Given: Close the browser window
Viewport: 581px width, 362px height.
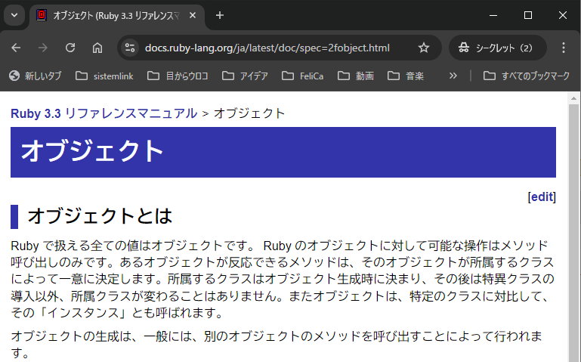Looking at the screenshot, I should [x=562, y=15].
